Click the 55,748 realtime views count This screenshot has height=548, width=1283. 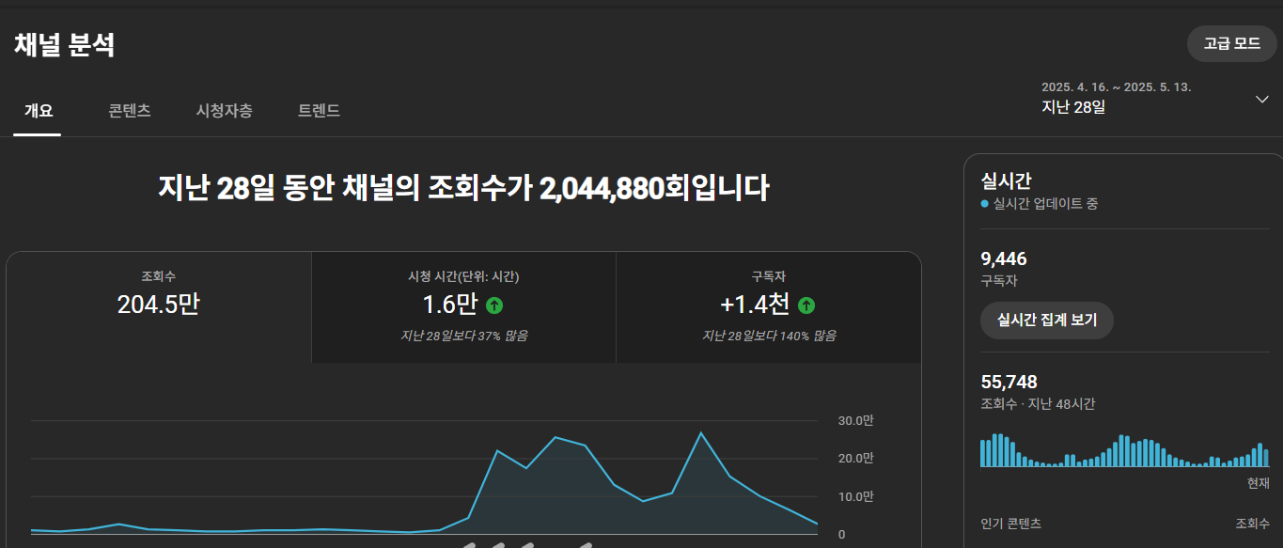[x=1009, y=382]
